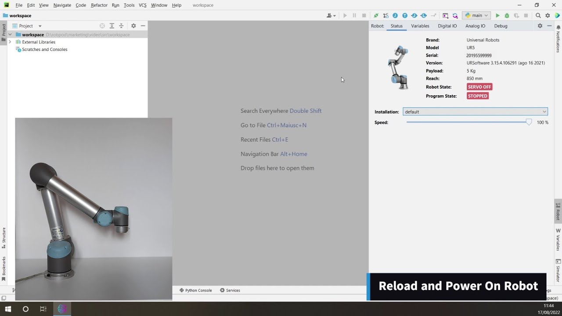Open Robot panel settings gear
The width and height of the screenshot is (562, 316).
coord(540,26)
